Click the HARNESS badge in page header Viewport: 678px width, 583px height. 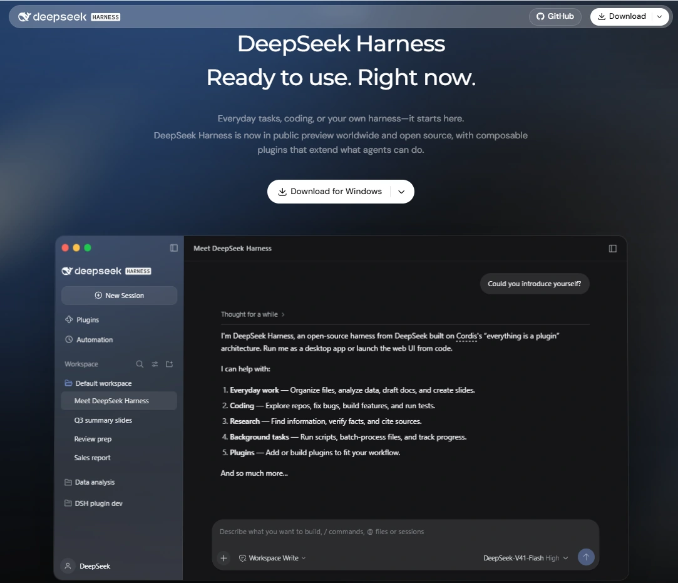click(x=106, y=17)
